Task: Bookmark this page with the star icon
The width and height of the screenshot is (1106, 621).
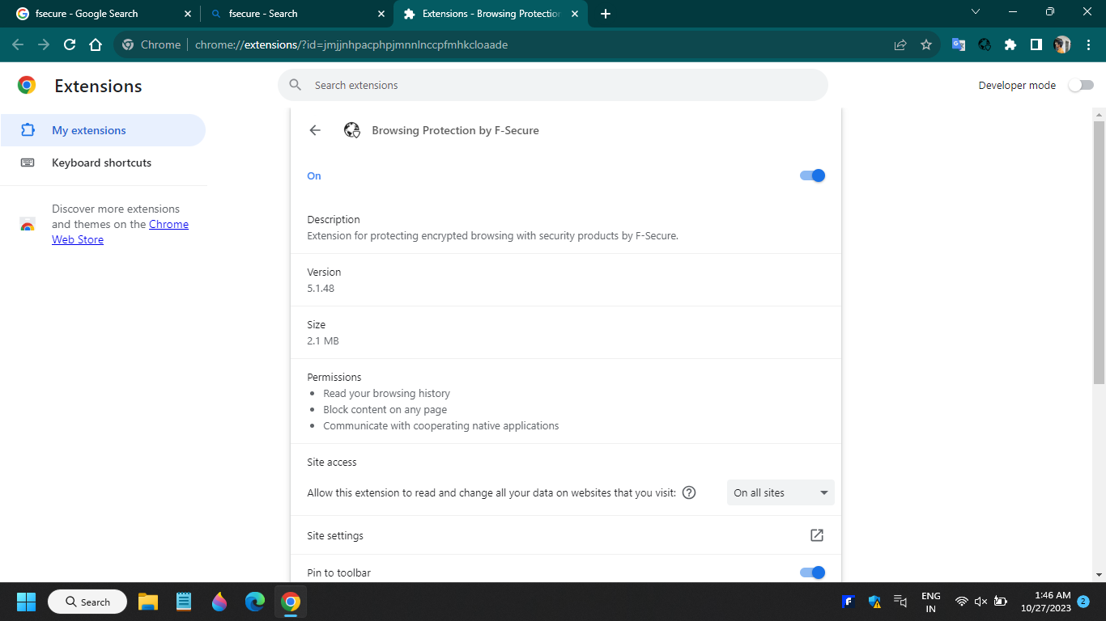Action: point(926,44)
